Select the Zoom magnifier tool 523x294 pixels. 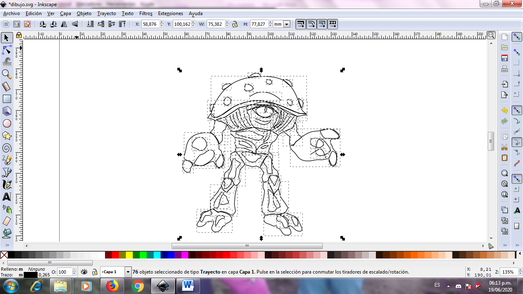(7, 74)
